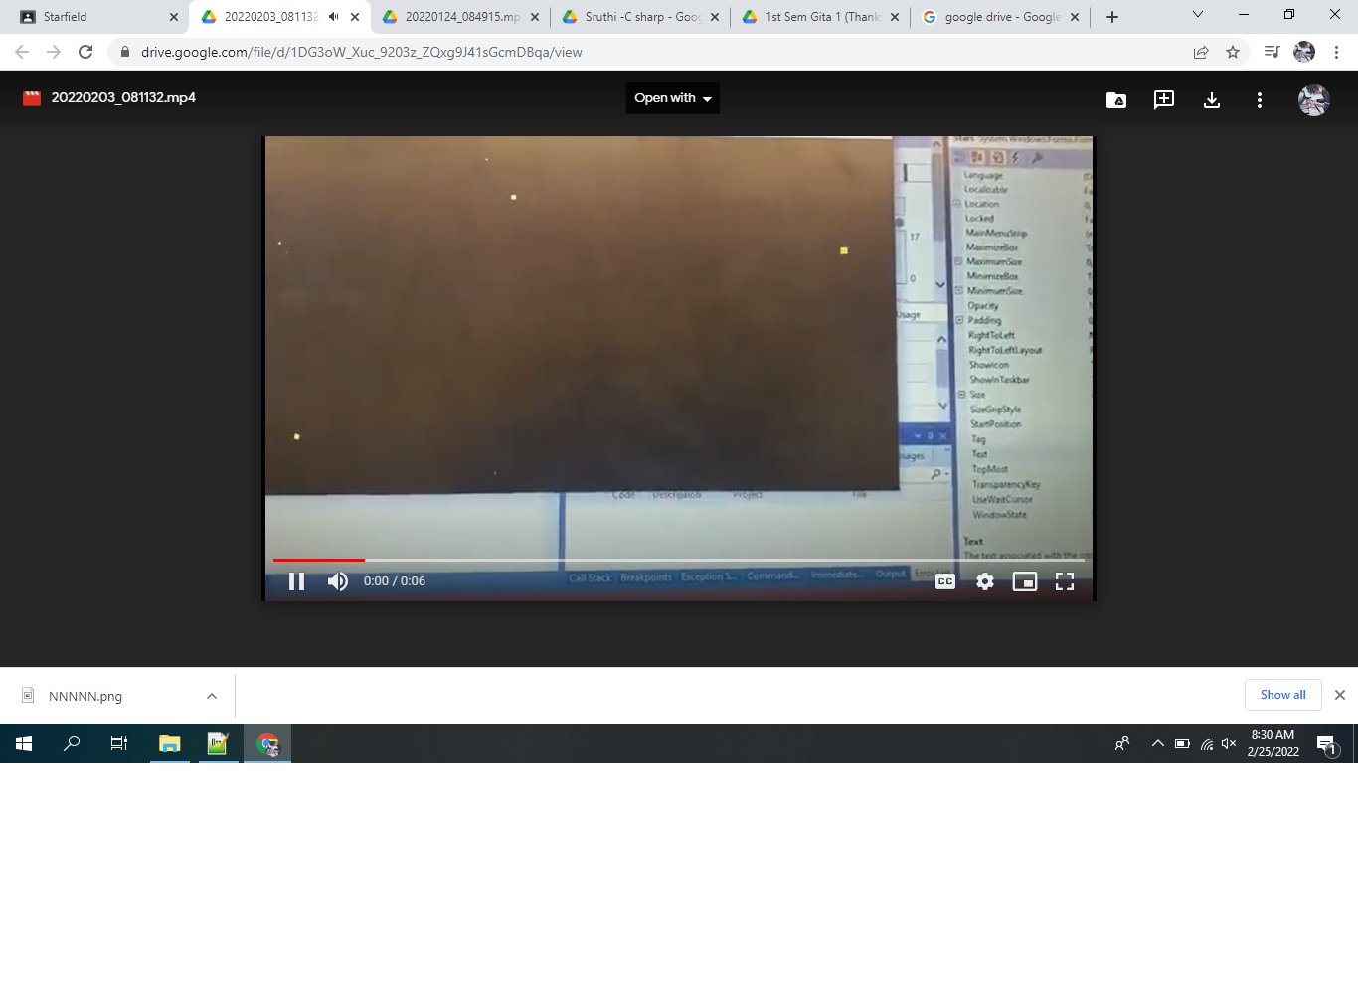Open more actions three-dot menu
This screenshot has height=986, width=1358.
pyautogui.click(x=1260, y=100)
